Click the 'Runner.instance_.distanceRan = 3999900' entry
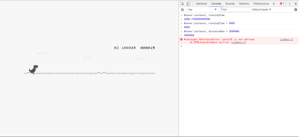 (x=211, y=31)
